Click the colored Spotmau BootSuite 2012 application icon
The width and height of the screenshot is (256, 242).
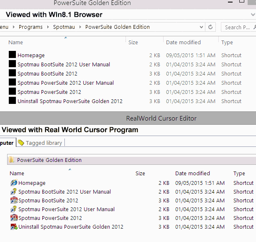(14, 200)
